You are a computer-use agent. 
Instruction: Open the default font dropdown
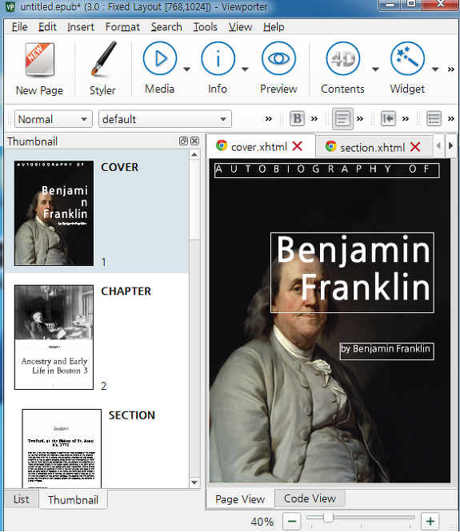click(165, 119)
